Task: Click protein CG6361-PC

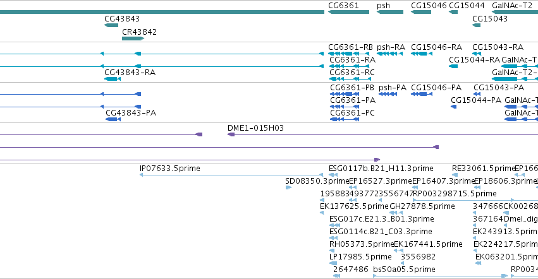Action: (x=352, y=113)
